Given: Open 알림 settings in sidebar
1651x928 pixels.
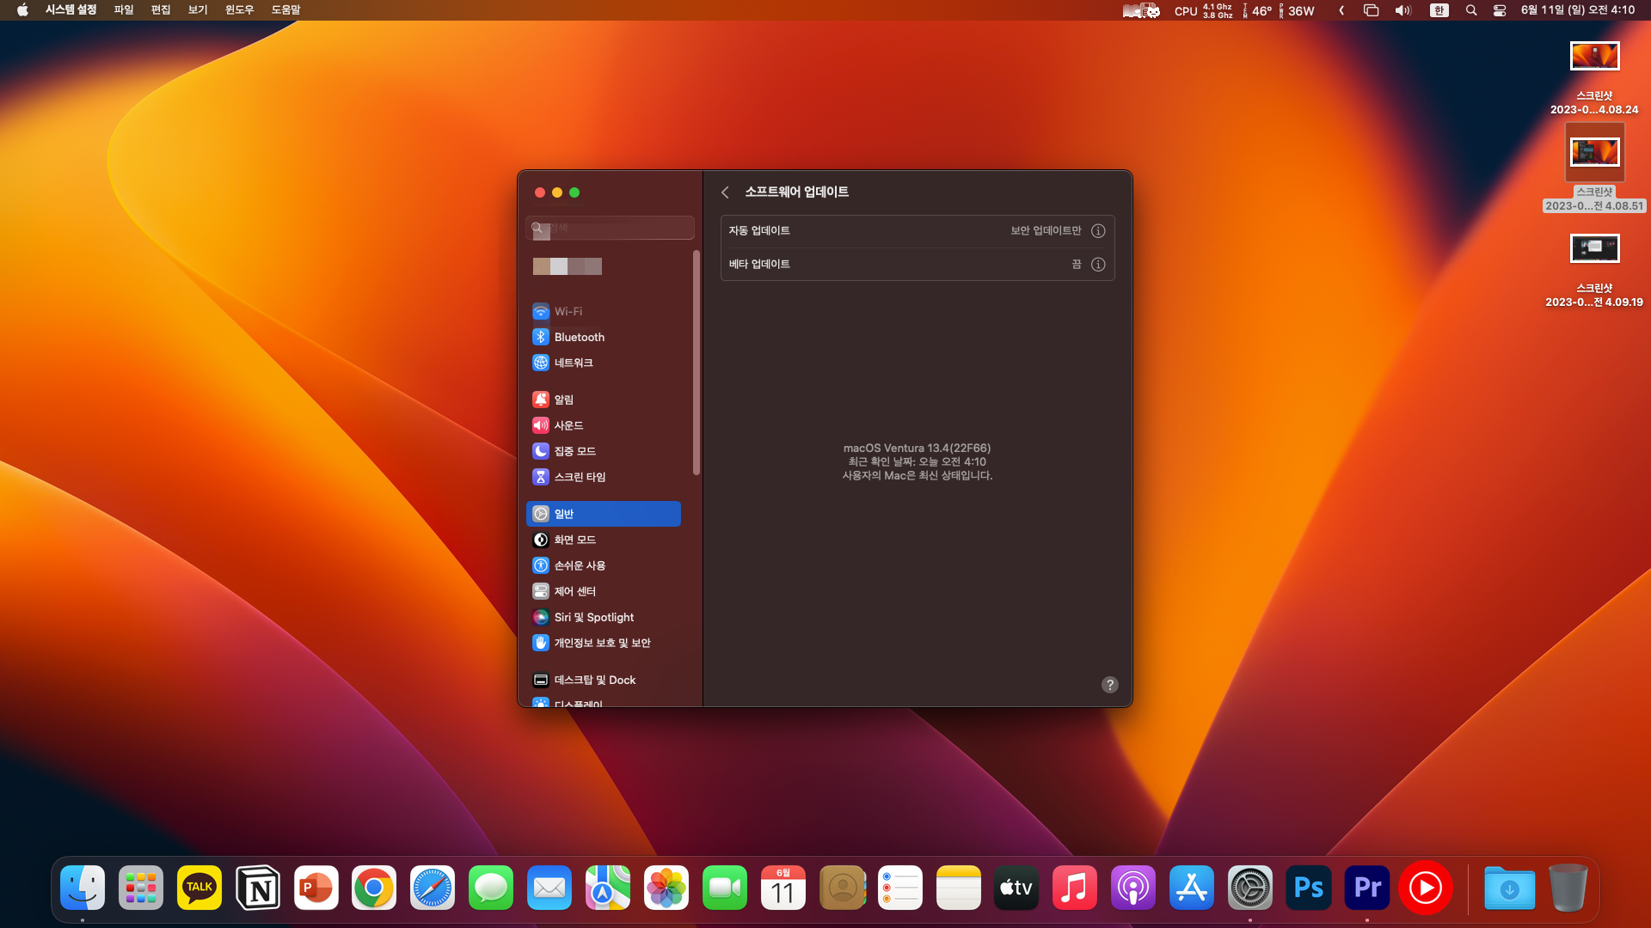Looking at the screenshot, I should 604,400.
